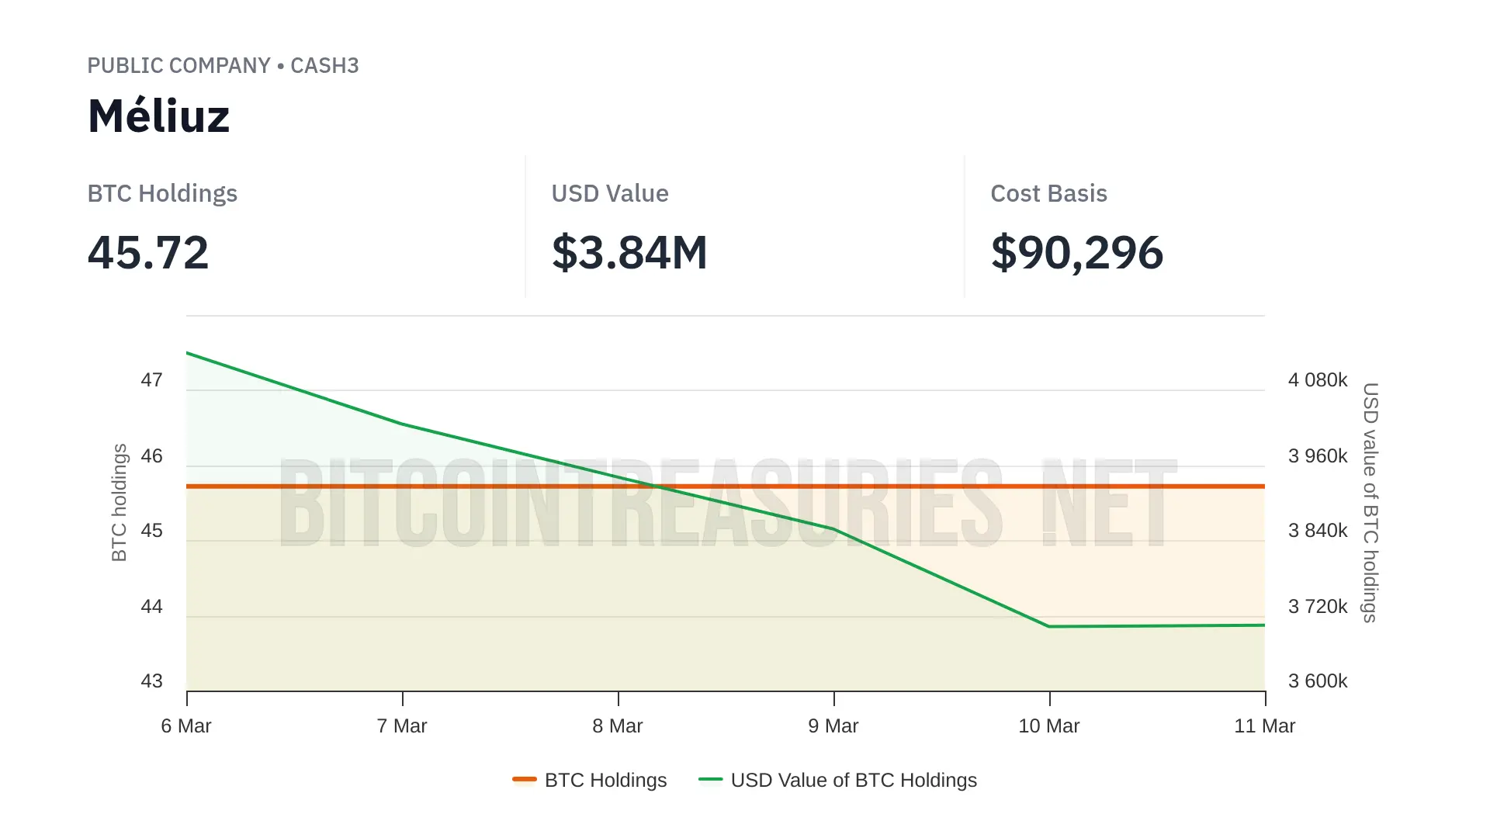Click the green line's vertex at 9 Mar
The height and width of the screenshot is (838, 1490).
click(x=834, y=529)
